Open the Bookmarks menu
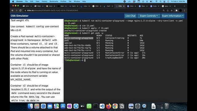Screen dimensions: 197x111 [54, 1]
